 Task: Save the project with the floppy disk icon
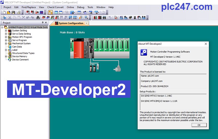13,12
